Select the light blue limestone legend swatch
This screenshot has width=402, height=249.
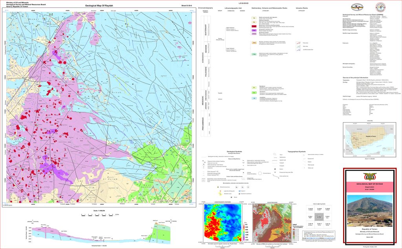coord(254,98)
